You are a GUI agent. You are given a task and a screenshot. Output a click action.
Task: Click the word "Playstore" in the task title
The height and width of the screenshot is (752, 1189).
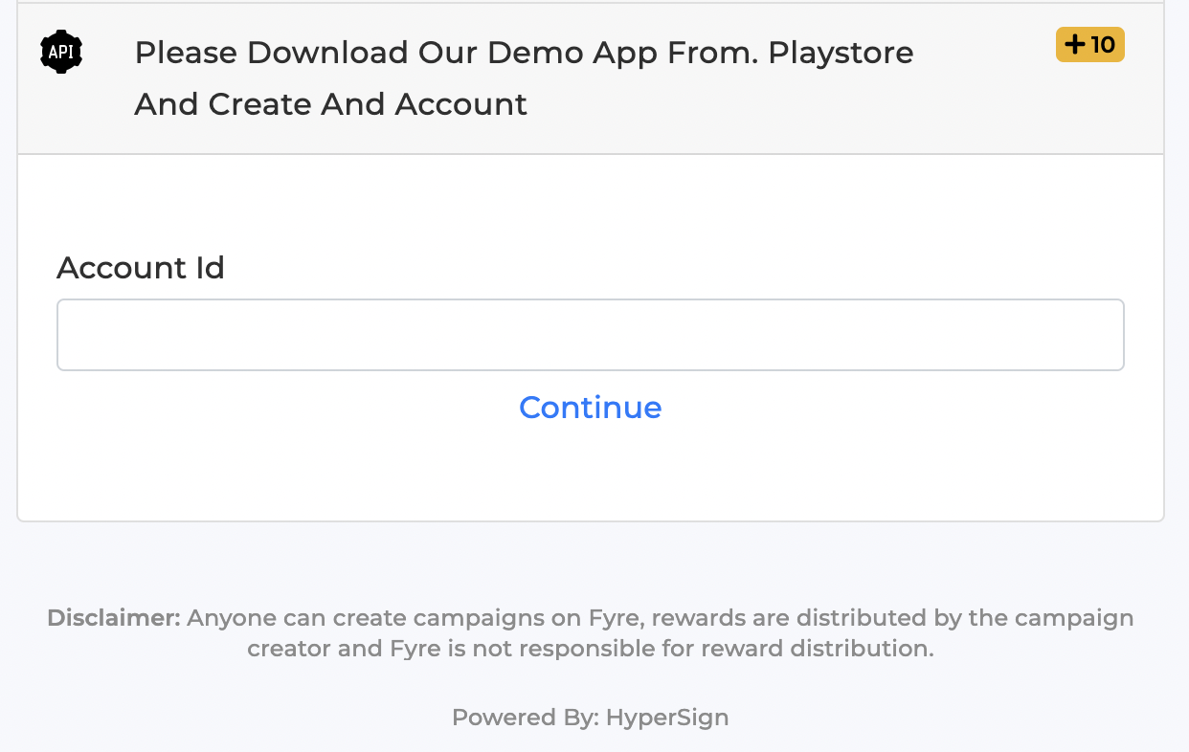pos(841,53)
